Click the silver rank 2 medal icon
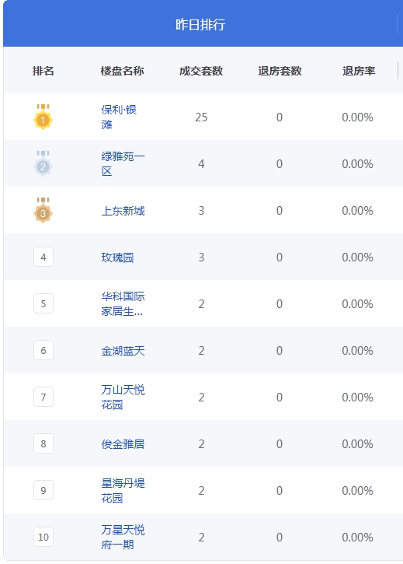 pos(43,163)
